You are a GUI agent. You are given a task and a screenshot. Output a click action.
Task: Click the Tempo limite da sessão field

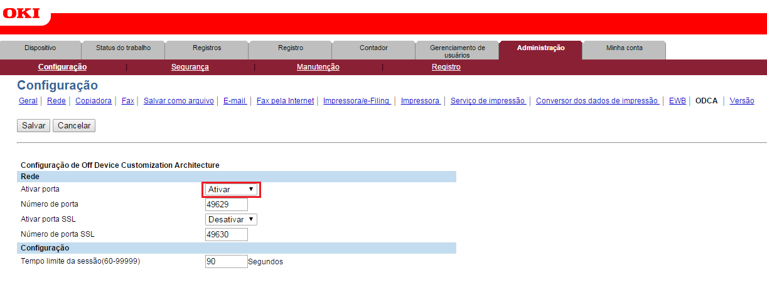(226, 261)
